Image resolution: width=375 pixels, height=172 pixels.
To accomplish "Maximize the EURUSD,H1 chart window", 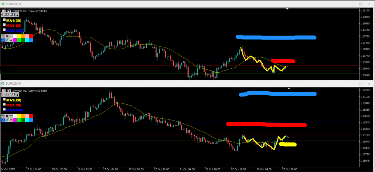I will point(361,84).
